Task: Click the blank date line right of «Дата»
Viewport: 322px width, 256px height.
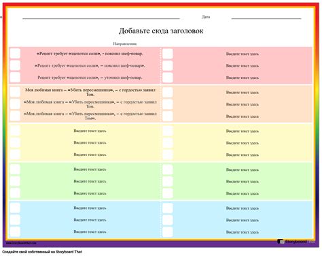Action: [x=266, y=18]
